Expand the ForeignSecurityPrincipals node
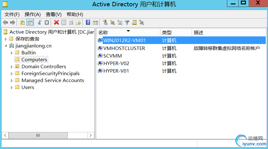Image resolution: width=268 pixels, height=149 pixels. [12, 74]
